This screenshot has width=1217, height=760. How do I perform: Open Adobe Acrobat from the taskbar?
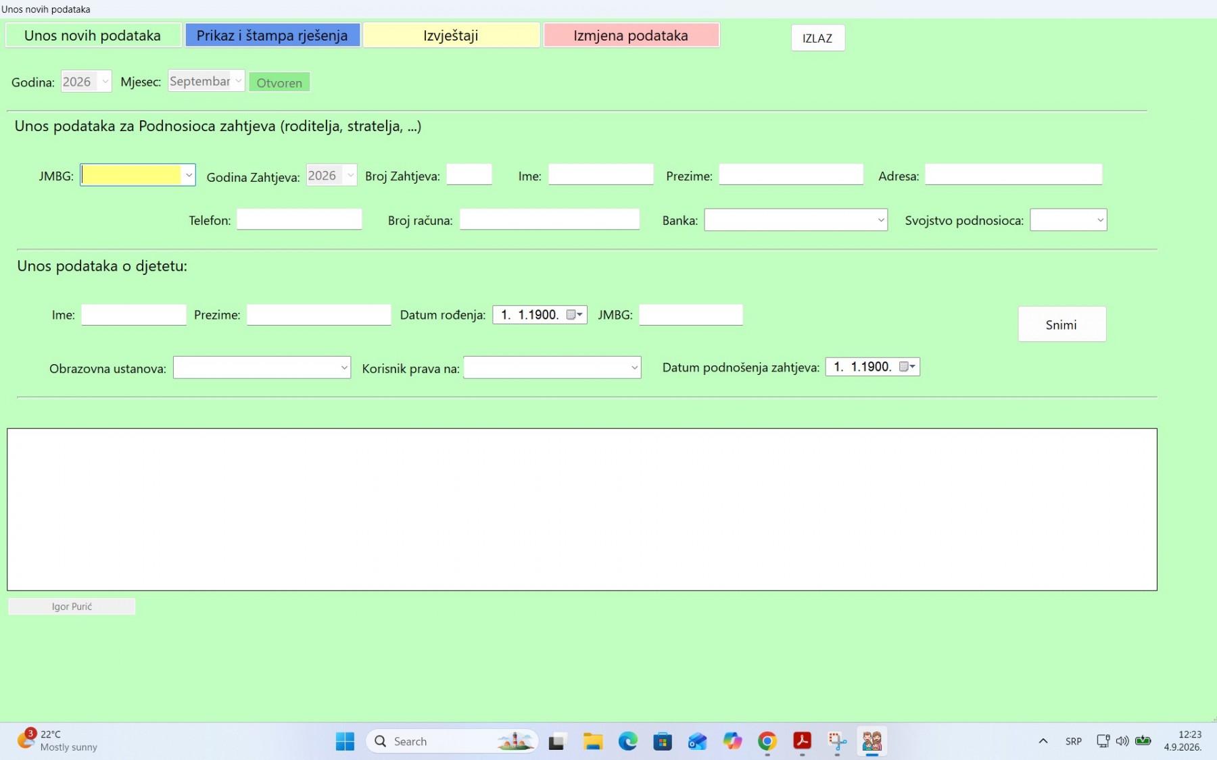(x=802, y=741)
